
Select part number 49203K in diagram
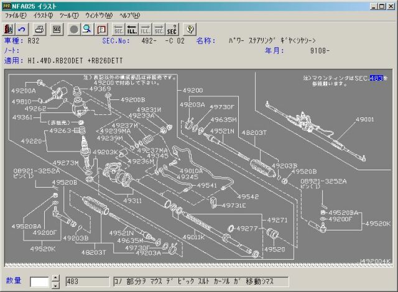(105, 152)
